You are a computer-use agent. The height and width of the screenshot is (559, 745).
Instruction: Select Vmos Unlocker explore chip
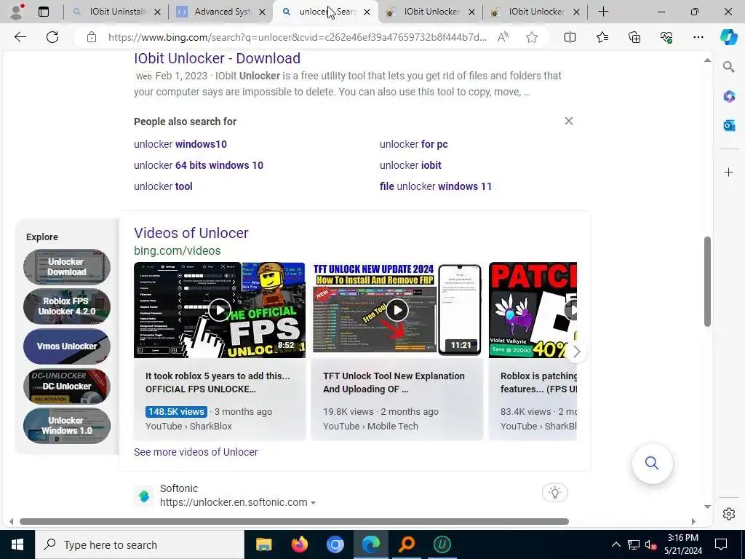[x=66, y=346]
